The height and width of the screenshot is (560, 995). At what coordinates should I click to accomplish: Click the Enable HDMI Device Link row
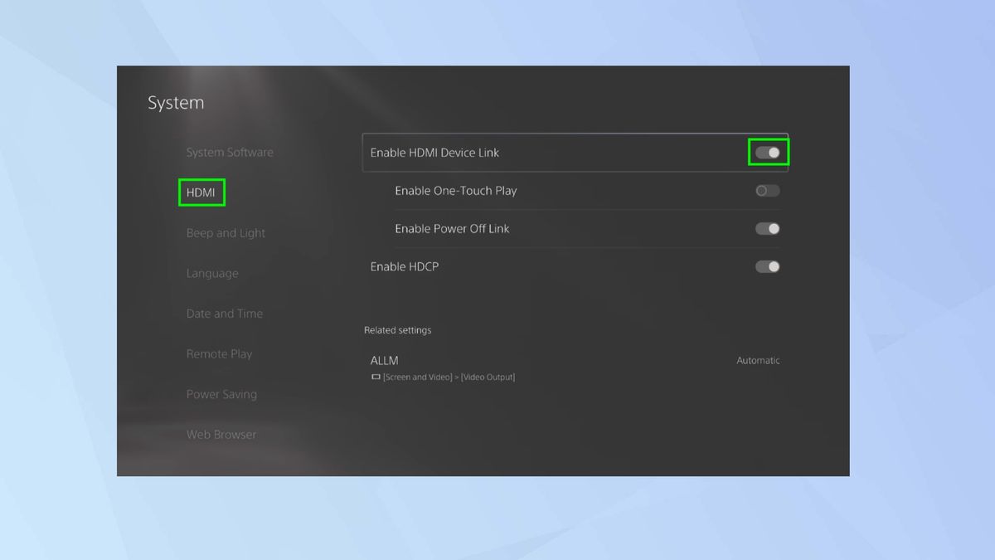[539, 152]
